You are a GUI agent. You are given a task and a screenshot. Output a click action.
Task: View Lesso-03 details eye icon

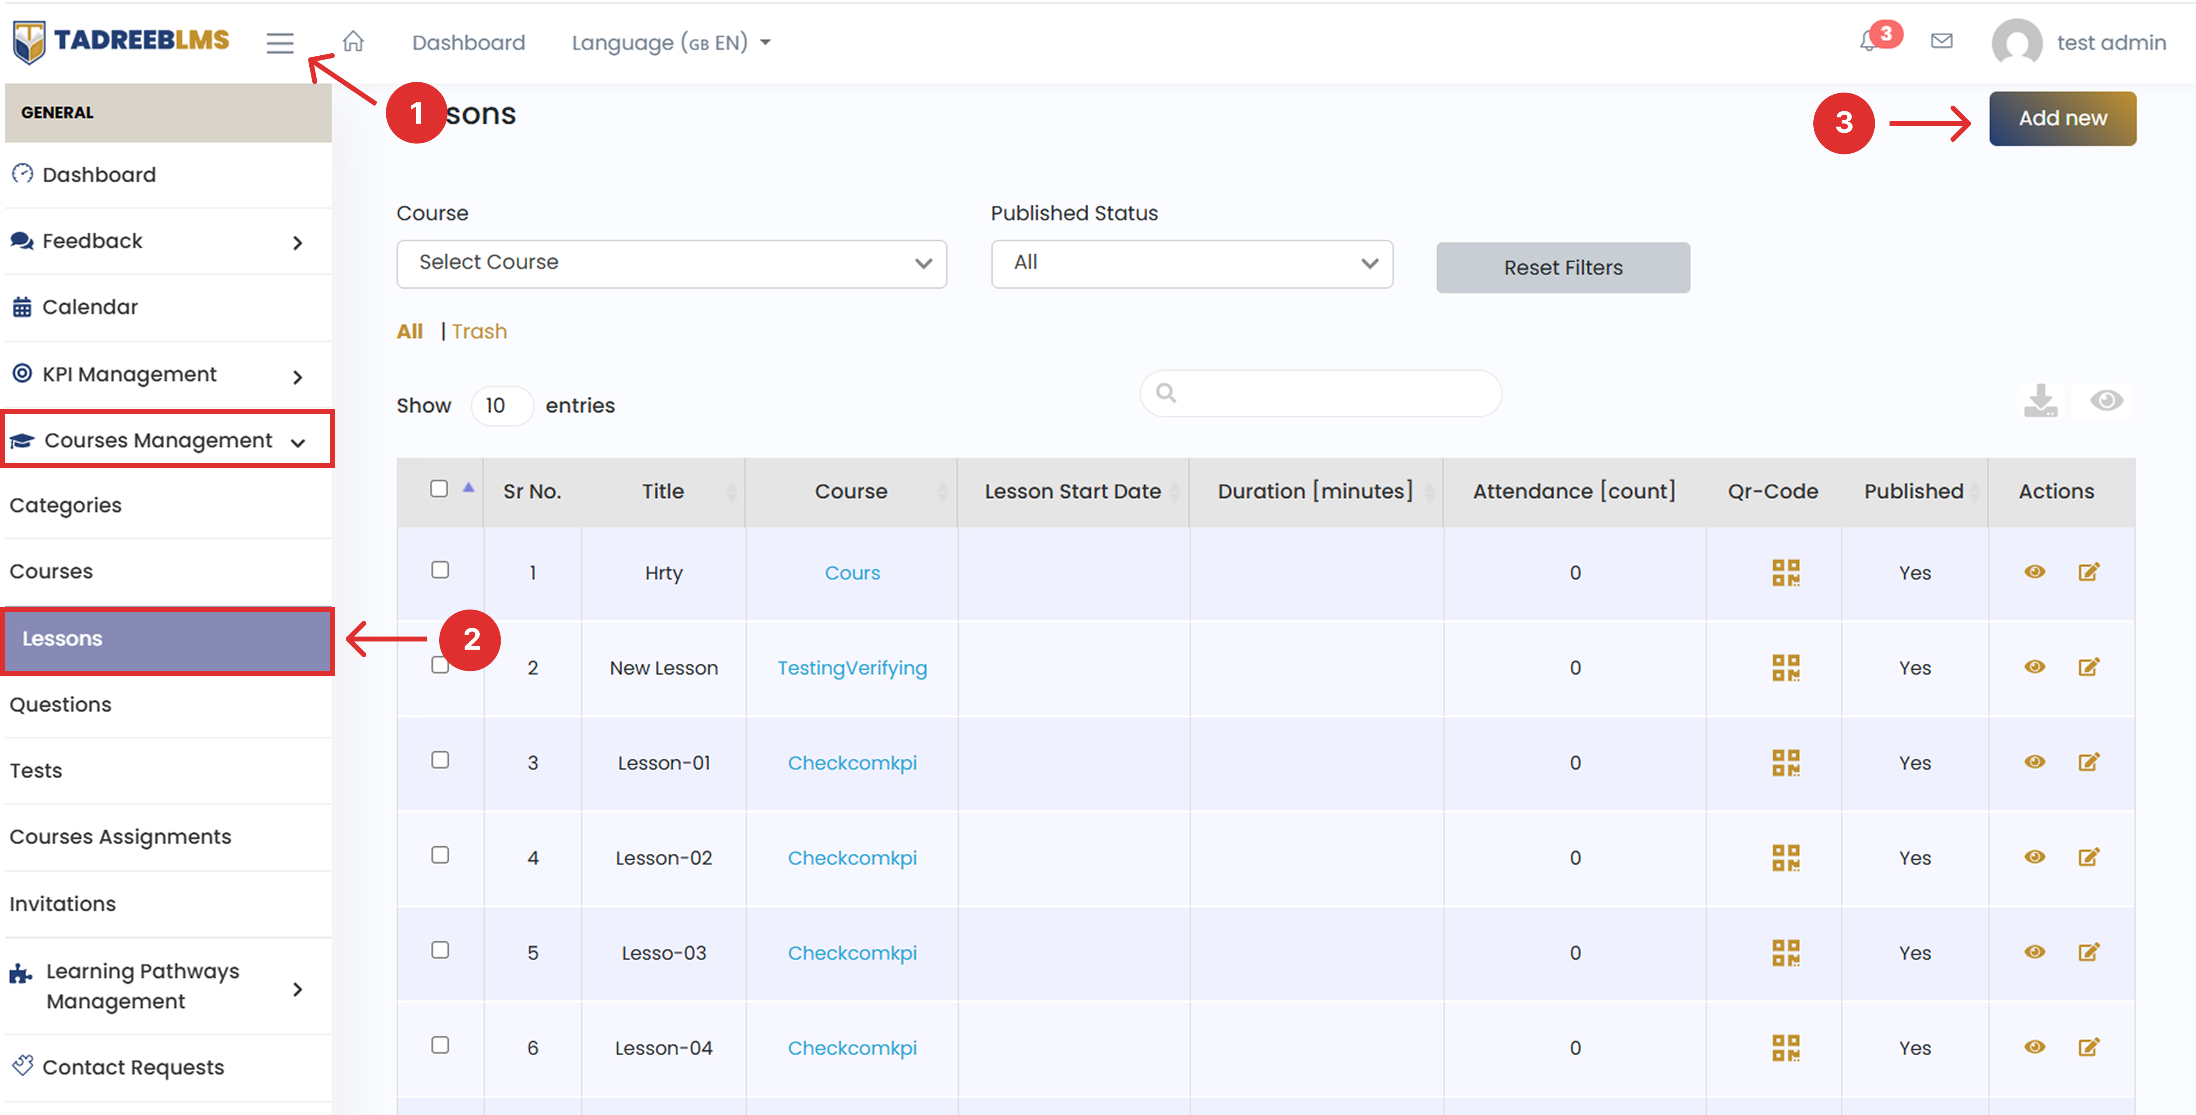click(x=2035, y=952)
